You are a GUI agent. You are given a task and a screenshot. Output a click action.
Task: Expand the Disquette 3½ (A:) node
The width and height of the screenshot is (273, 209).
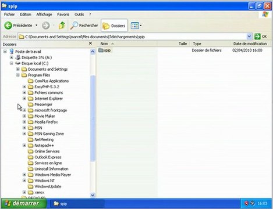coord(12,57)
